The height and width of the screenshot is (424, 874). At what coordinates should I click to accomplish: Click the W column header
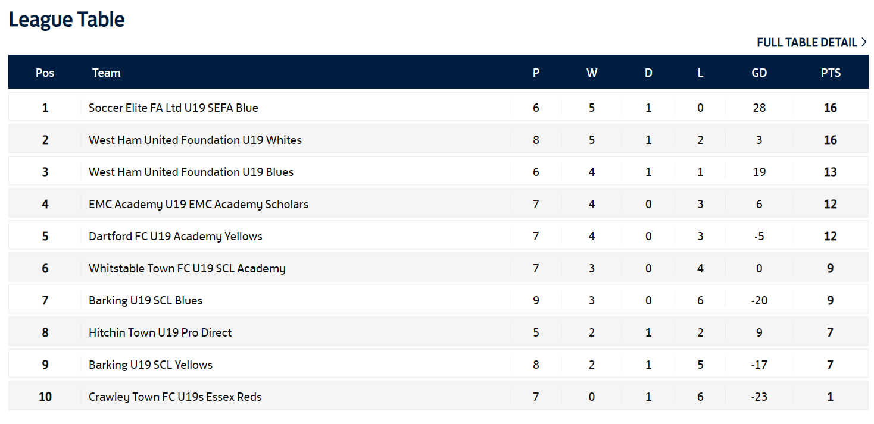tap(591, 73)
